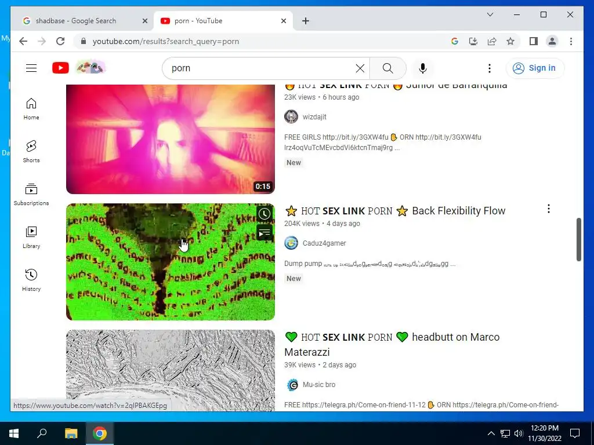Open Windows taskbar search

(42, 433)
